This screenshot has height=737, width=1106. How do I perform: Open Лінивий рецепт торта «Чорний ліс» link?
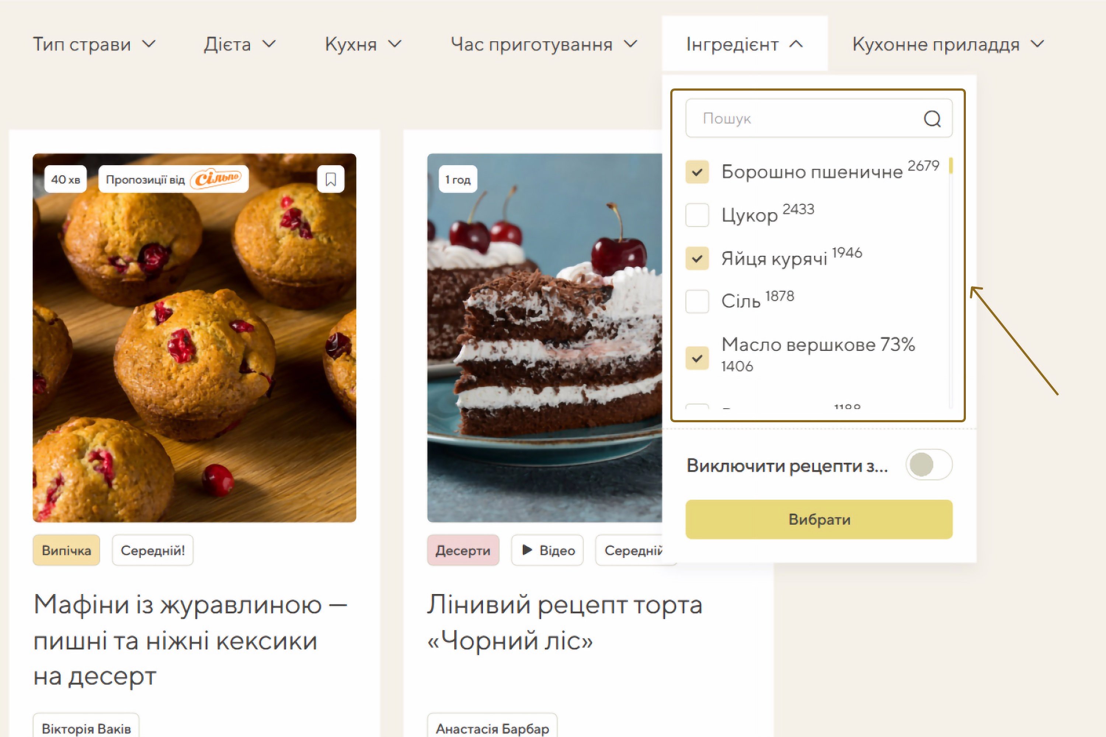click(x=564, y=622)
